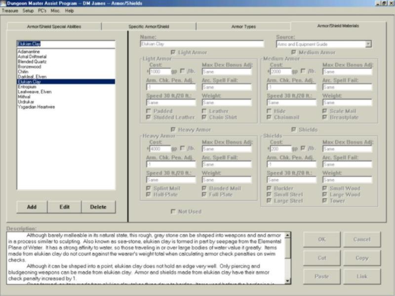This screenshot has width=395, height=296.
Task: Open the Treasure menu
Action: pos(10,10)
